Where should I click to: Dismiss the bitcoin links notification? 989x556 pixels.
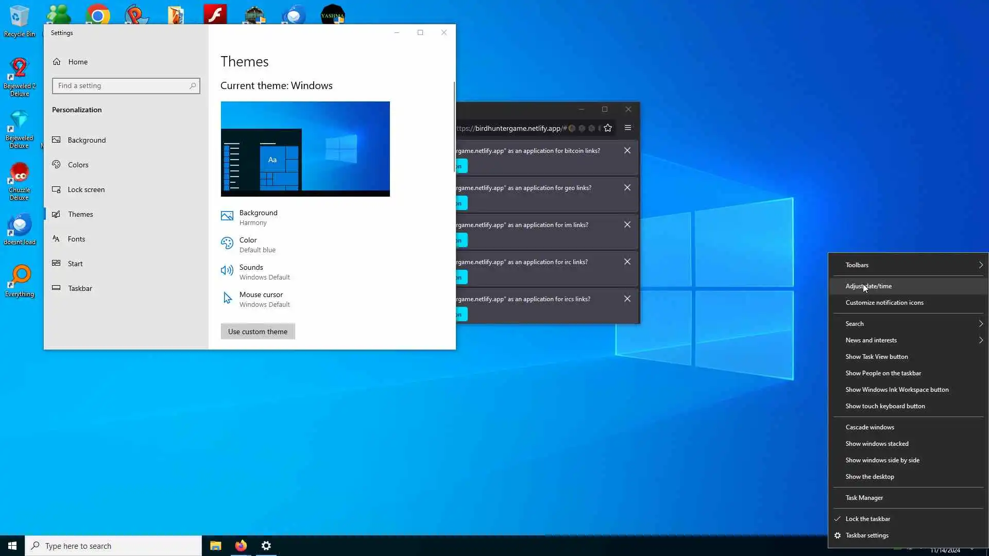click(x=627, y=150)
